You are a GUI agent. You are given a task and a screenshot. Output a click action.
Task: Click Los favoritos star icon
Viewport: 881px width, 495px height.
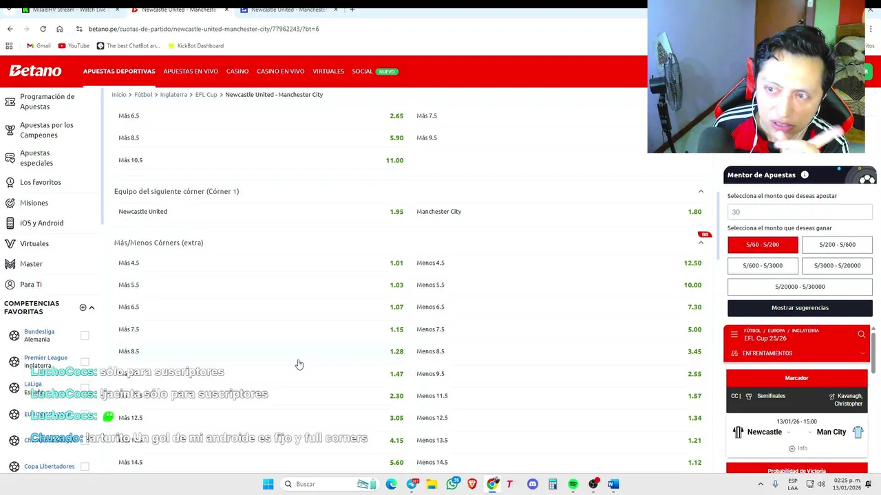(10, 182)
